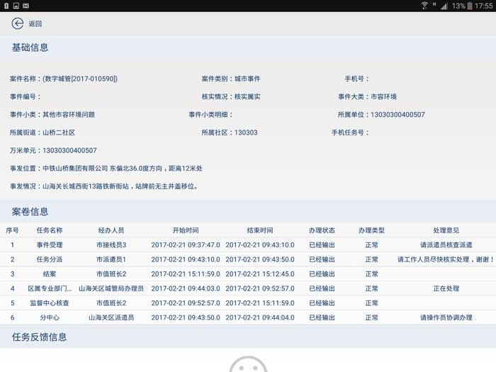Tap 所属单位 value 13030300400507
This screenshot has height=372, width=496.
[398, 115]
